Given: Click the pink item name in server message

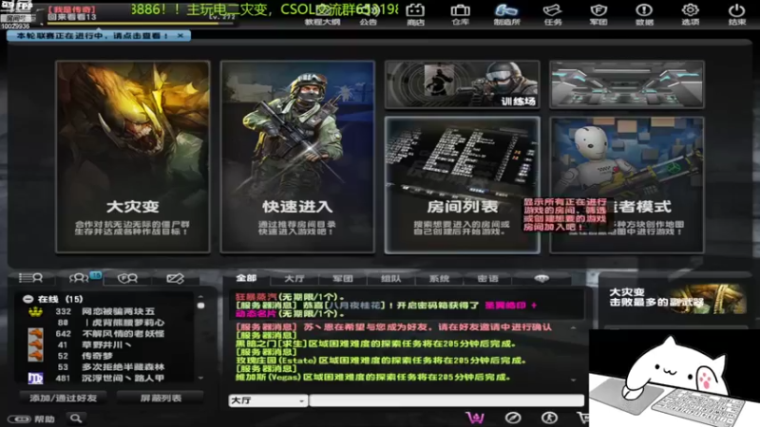Looking at the screenshot, I should (510, 306).
